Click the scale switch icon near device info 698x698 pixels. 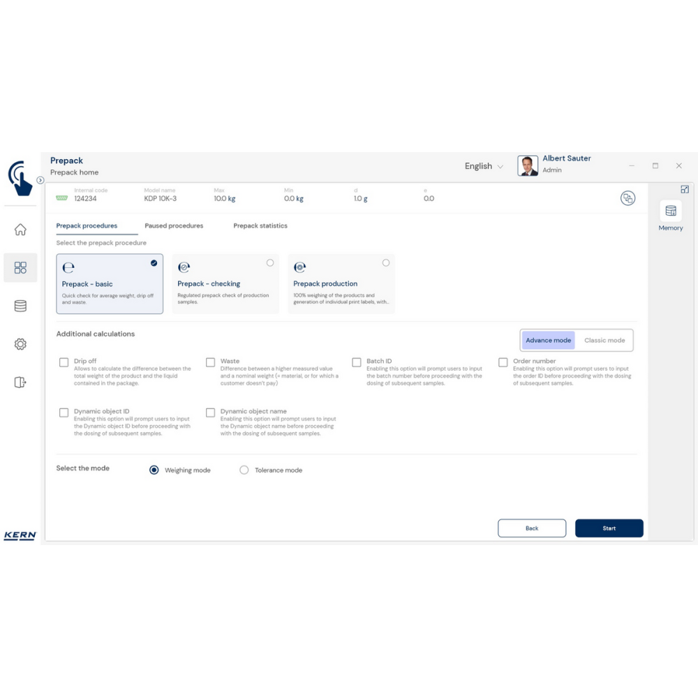click(628, 198)
